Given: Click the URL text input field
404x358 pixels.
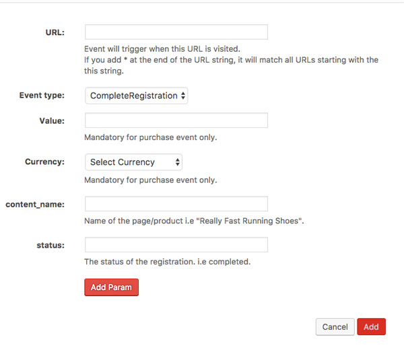Looking at the screenshot, I should pyautogui.click(x=176, y=32).
